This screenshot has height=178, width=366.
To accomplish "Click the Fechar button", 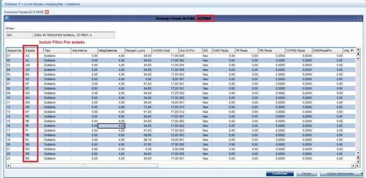I will (307, 174).
